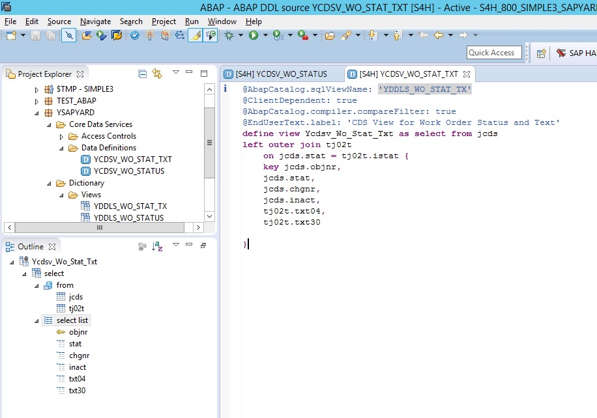597x418 pixels.
Task: Click the Project Explorer vertical scrollbar thumb
Action: [209, 143]
